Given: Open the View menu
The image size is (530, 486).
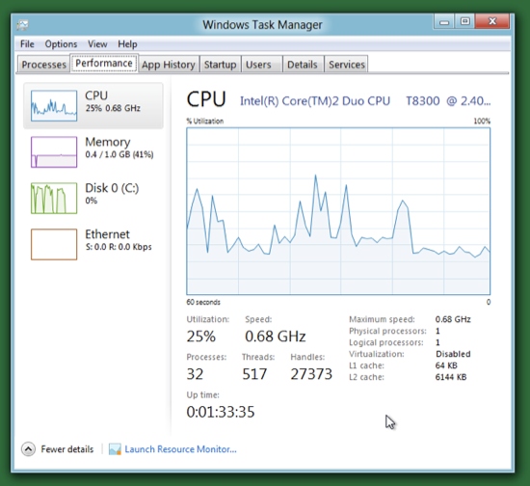Looking at the screenshot, I should [x=97, y=44].
